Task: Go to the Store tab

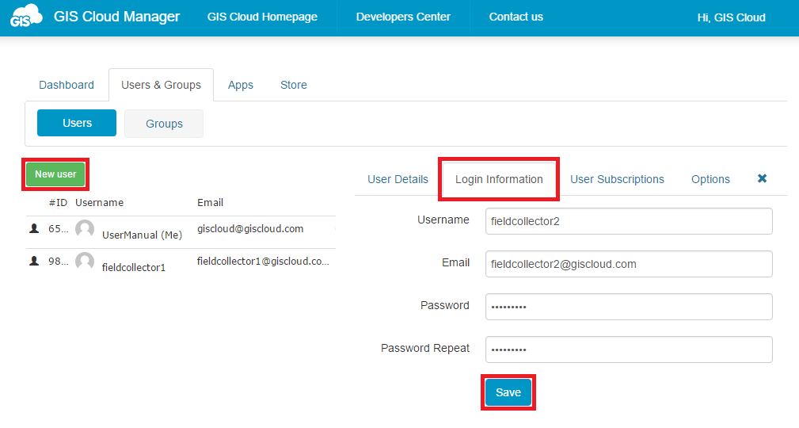Action: 294,85
